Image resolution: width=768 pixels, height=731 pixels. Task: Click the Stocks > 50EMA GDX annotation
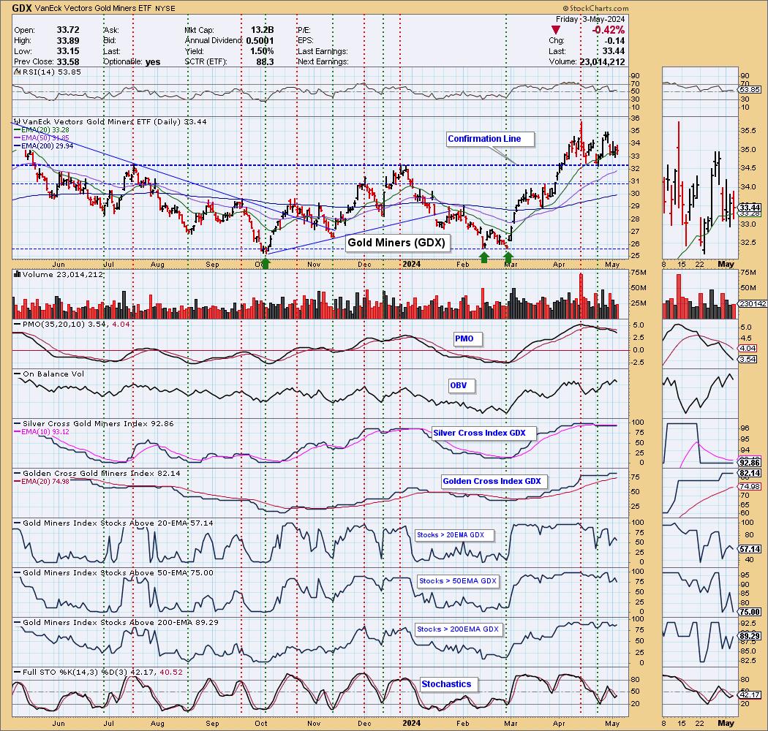[x=457, y=580]
